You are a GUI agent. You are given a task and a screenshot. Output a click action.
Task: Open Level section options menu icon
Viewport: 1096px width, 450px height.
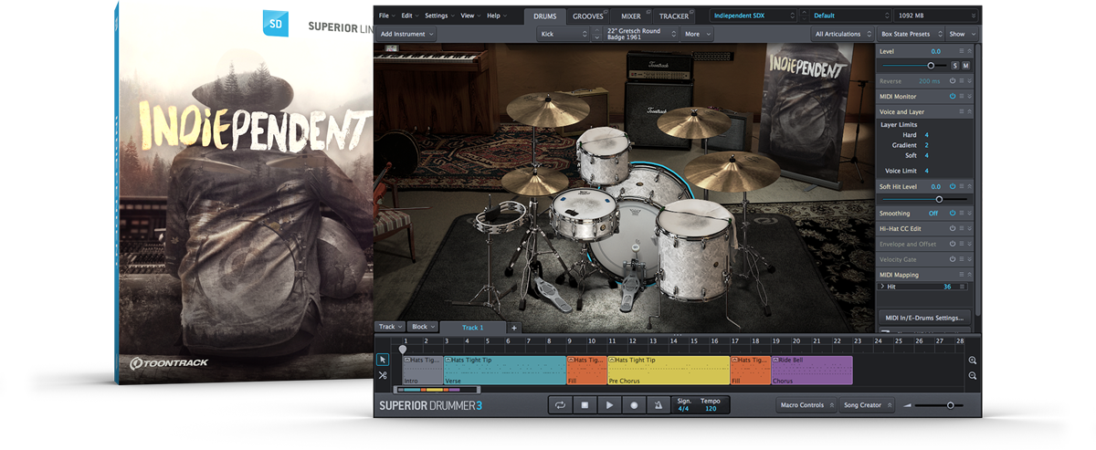[x=961, y=52]
